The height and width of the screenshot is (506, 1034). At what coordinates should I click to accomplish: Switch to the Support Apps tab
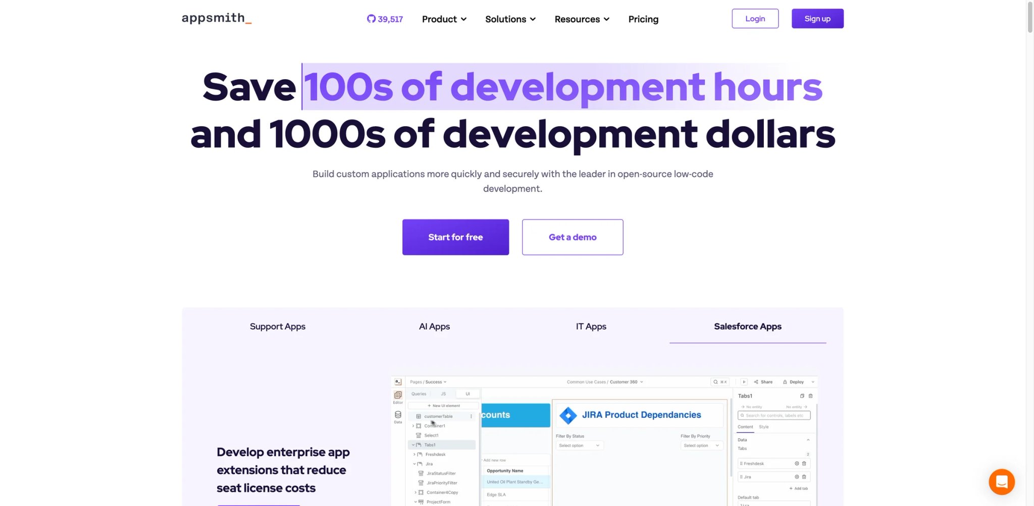(x=278, y=326)
